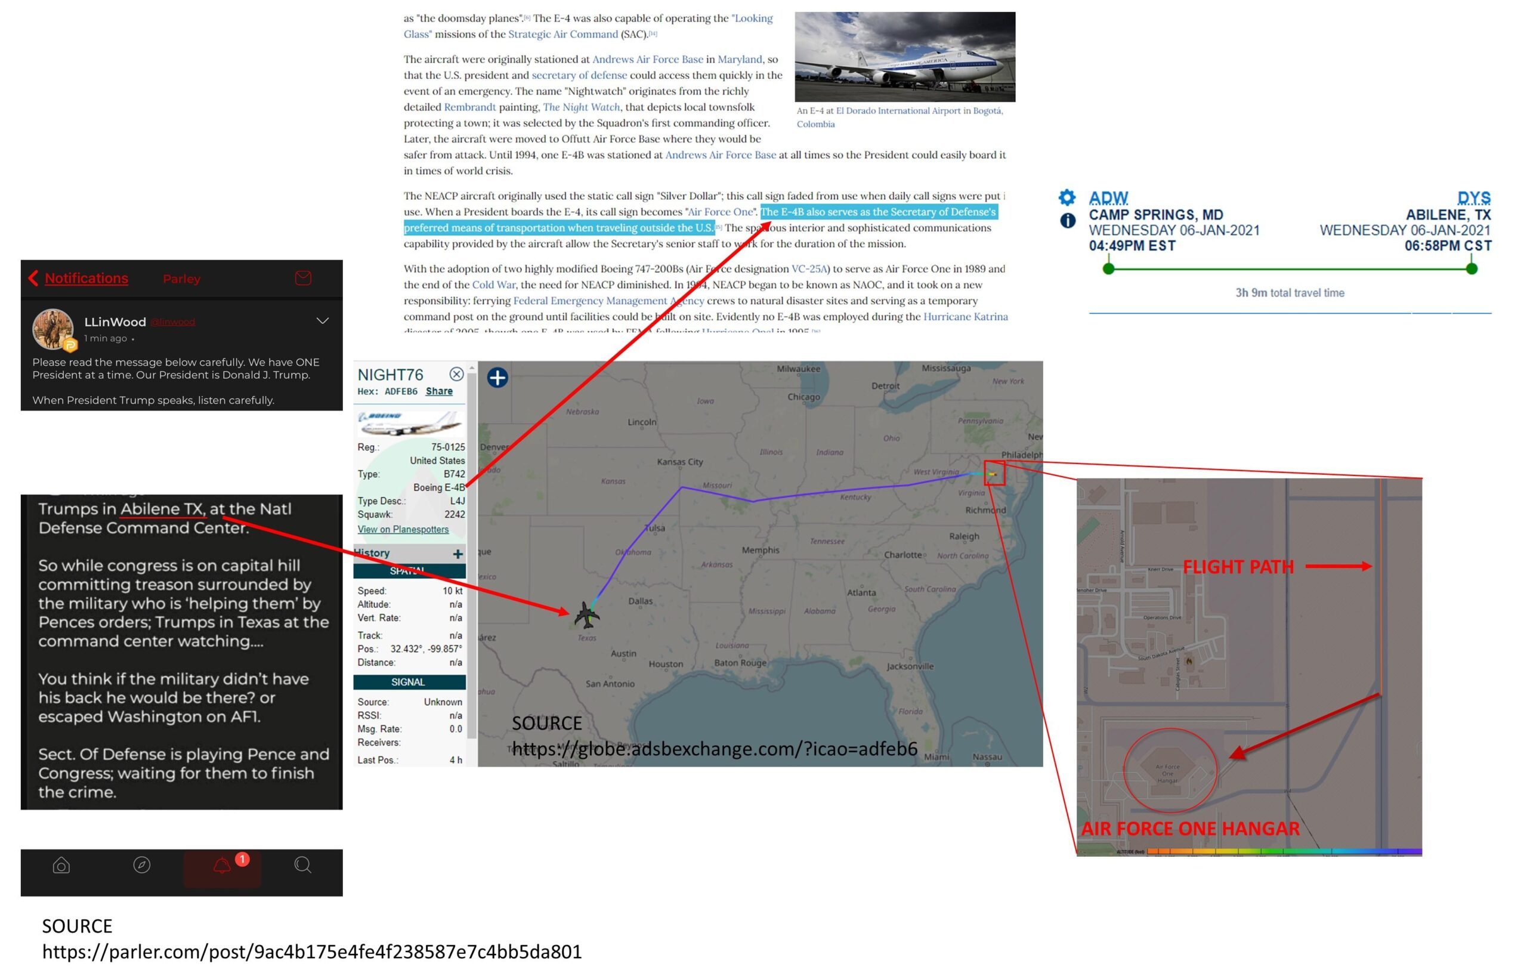Viewport: 1527px width, 976px height.
Task: Expand the LLinWood post chevron menu
Action: 322,321
